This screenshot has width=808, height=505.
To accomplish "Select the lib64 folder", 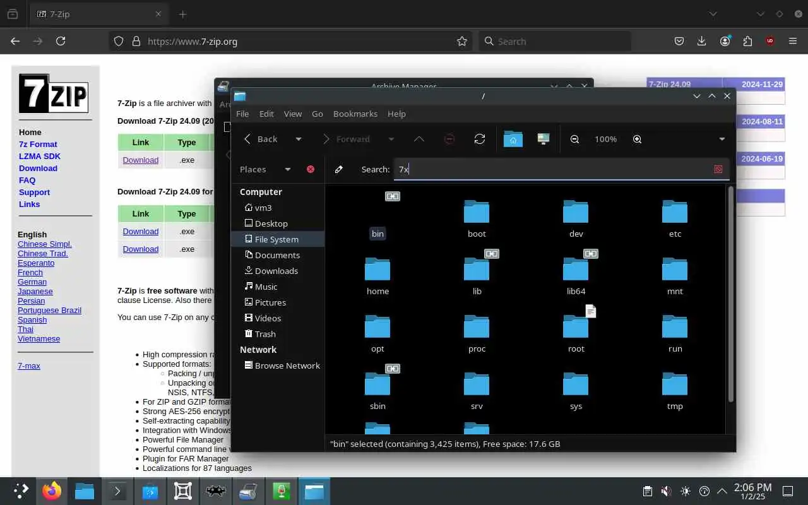I will (576, 276).
